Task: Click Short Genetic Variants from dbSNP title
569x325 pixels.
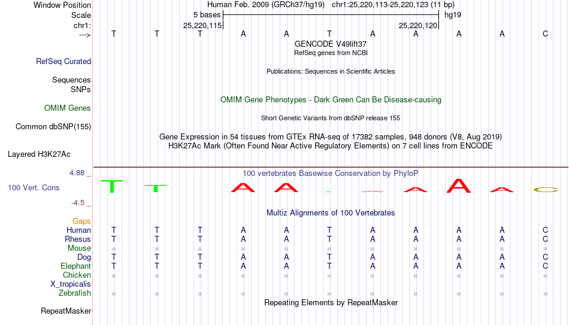Action: (331, 119)
